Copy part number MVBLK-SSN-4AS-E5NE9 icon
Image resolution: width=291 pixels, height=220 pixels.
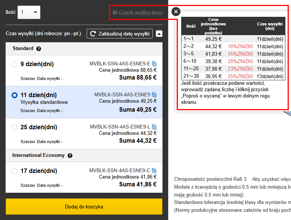coord(154,94)
